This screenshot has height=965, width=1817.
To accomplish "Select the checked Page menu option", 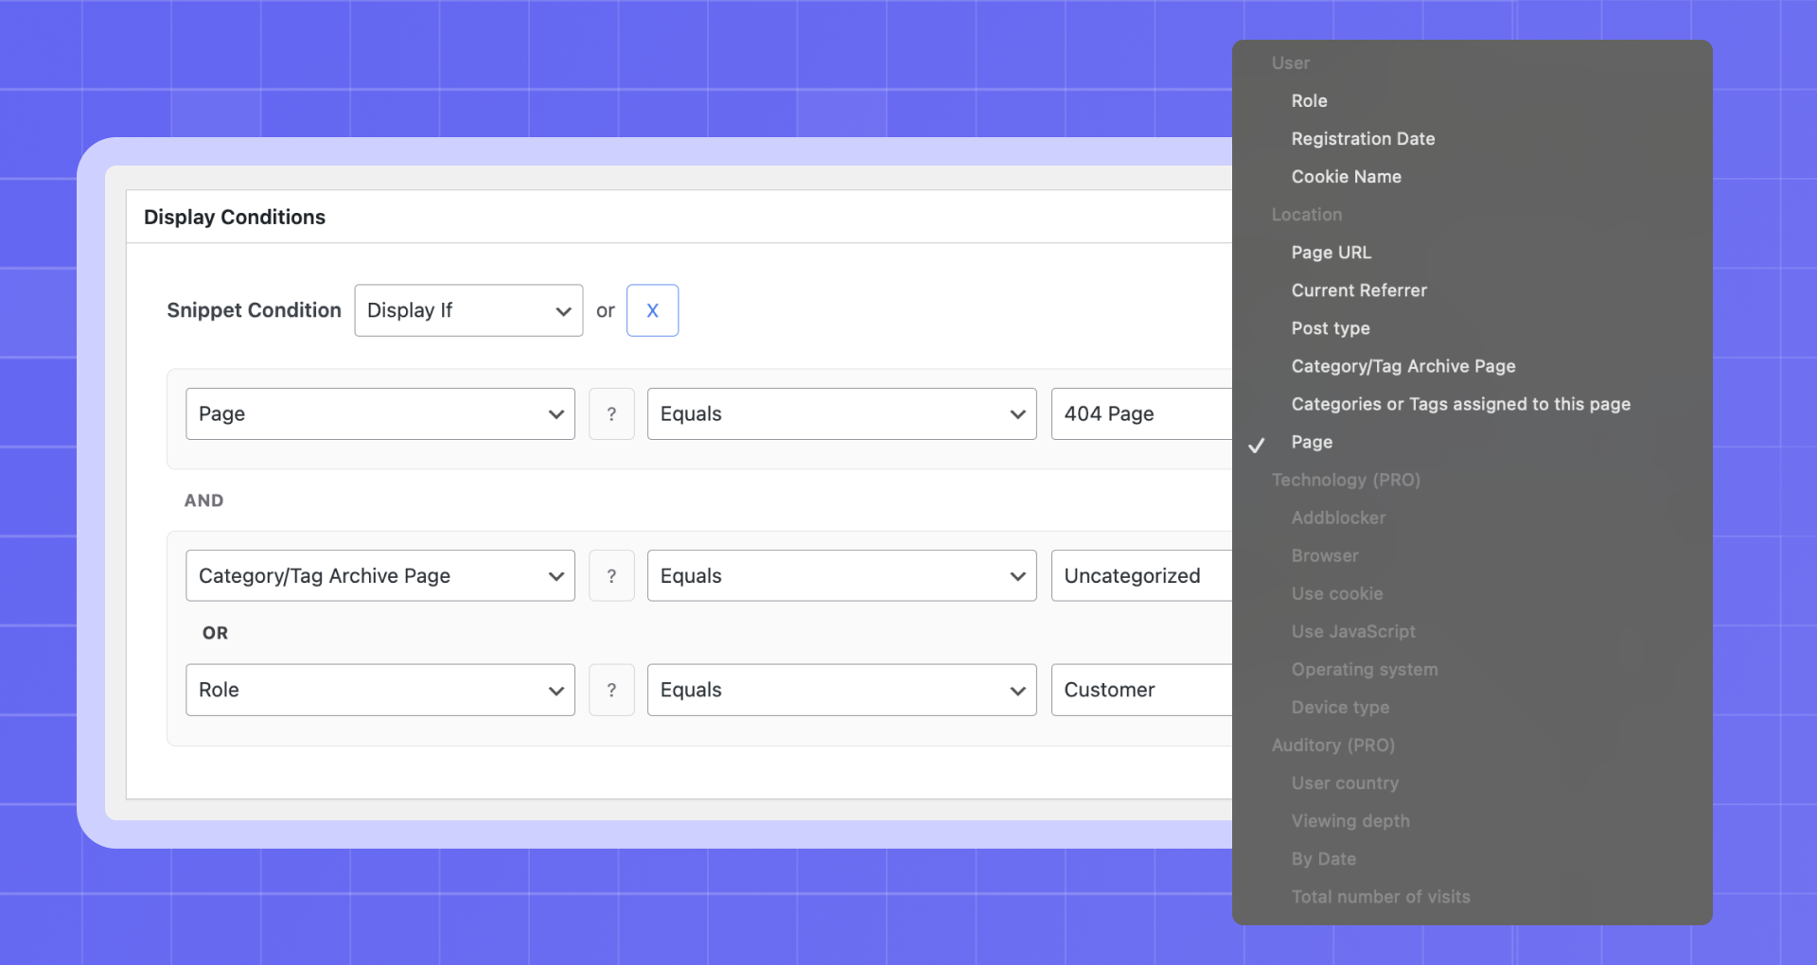I will point(1312,442).
